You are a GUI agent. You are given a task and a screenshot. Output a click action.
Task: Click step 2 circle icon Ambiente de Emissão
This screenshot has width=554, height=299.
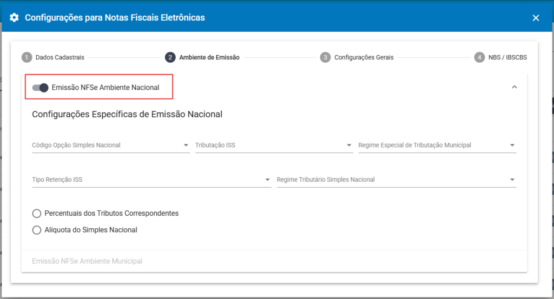click(170, 57)
